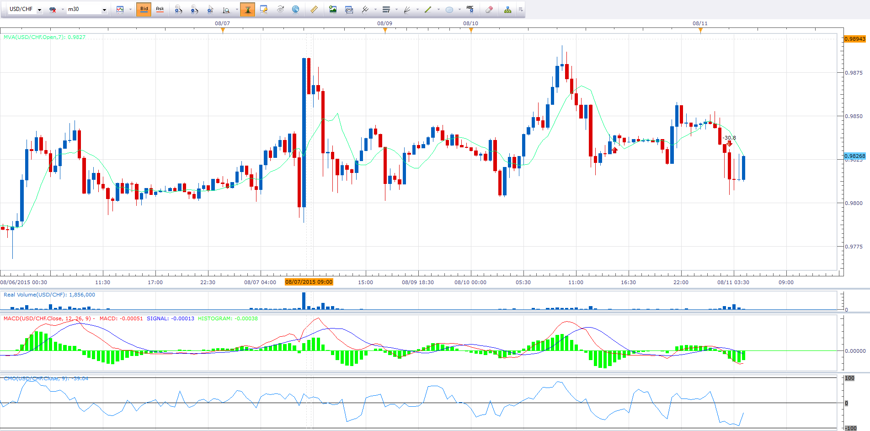Click the zoom out magnifier icon
The width and height of the screenshot is (870, 431).
pyautogui.click(x=194, y=9)
